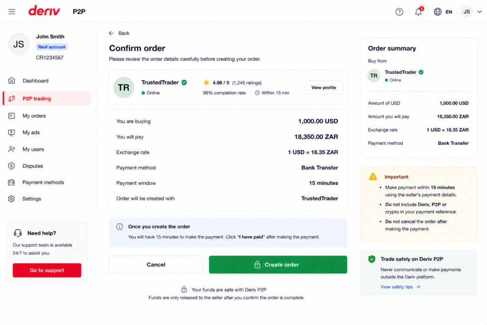Open the JS account avatar in header
Screen dimensions: 487x325
tap(467, 12)
